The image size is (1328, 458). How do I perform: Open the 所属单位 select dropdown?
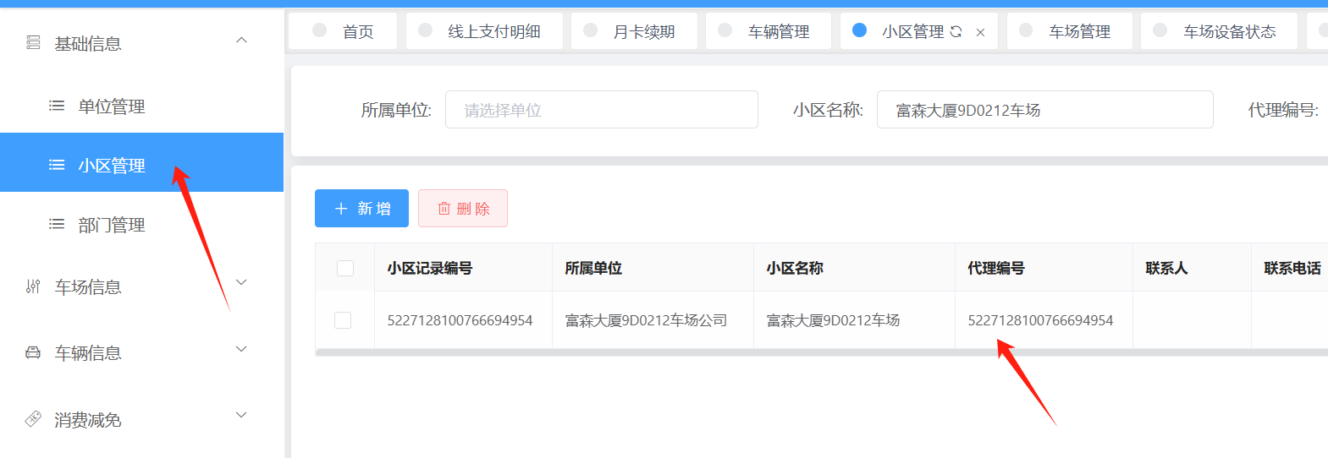click(x=602, y=110)
